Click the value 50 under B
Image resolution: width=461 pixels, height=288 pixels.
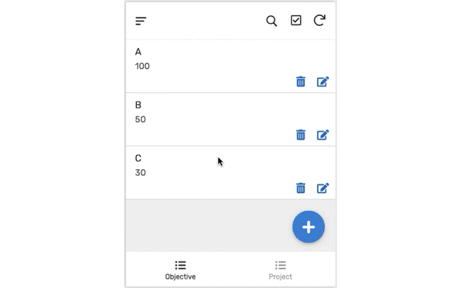pyautogui.click(x=140, y=120)
